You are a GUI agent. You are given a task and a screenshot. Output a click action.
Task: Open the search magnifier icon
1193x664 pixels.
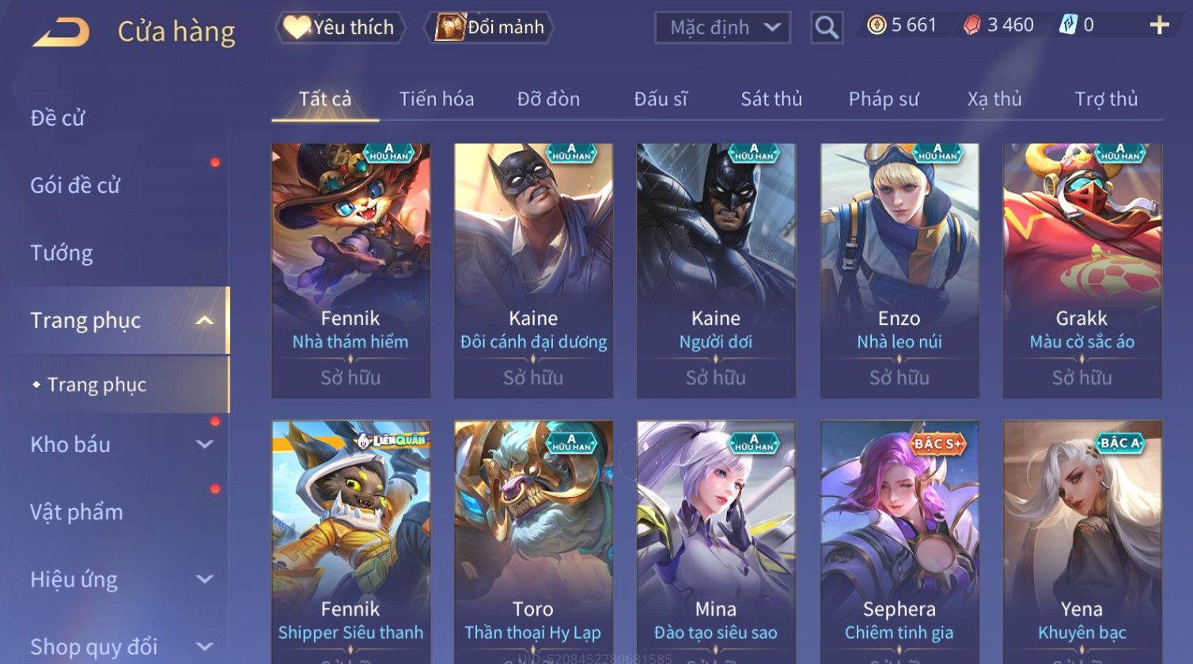coord(827,28)
